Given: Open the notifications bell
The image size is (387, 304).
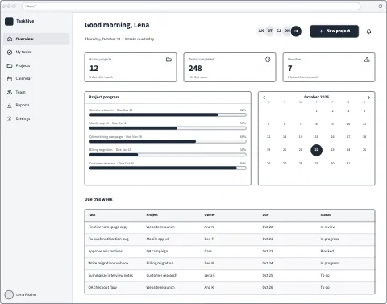Looking at the screenshot, I should tap(368, 31).
